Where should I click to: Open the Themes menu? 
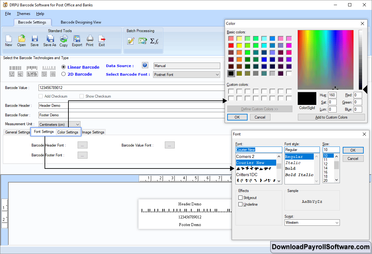click(x=24, y=14)
